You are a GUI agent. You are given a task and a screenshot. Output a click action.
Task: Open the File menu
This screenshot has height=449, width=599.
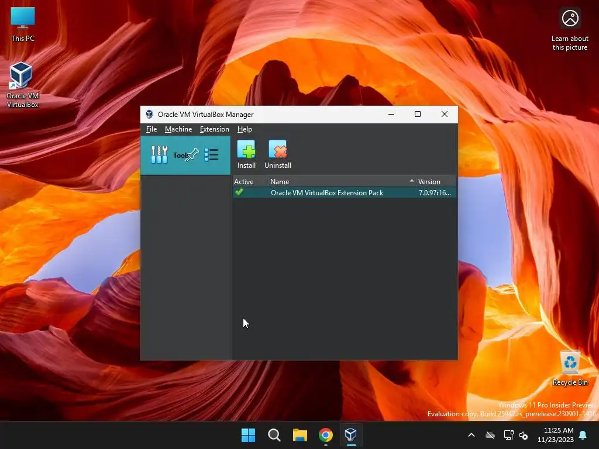pyautogui.click(x=152, y=129)
